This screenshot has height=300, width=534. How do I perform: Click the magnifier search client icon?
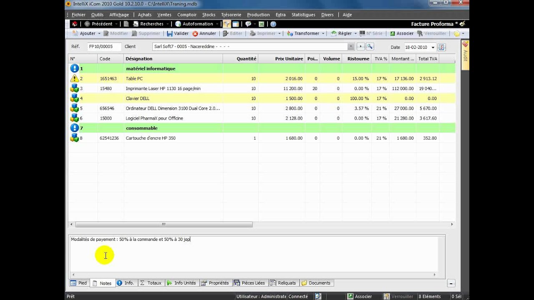(370, 47)
